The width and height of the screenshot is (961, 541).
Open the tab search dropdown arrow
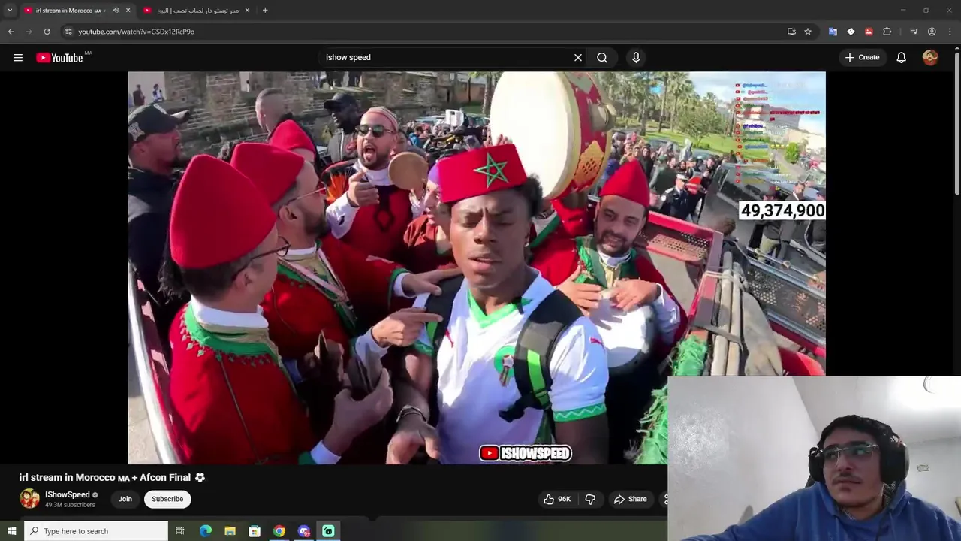click(10, 10)
